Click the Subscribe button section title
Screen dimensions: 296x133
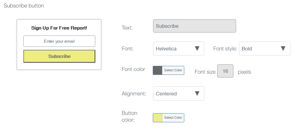tap(24, 6)
